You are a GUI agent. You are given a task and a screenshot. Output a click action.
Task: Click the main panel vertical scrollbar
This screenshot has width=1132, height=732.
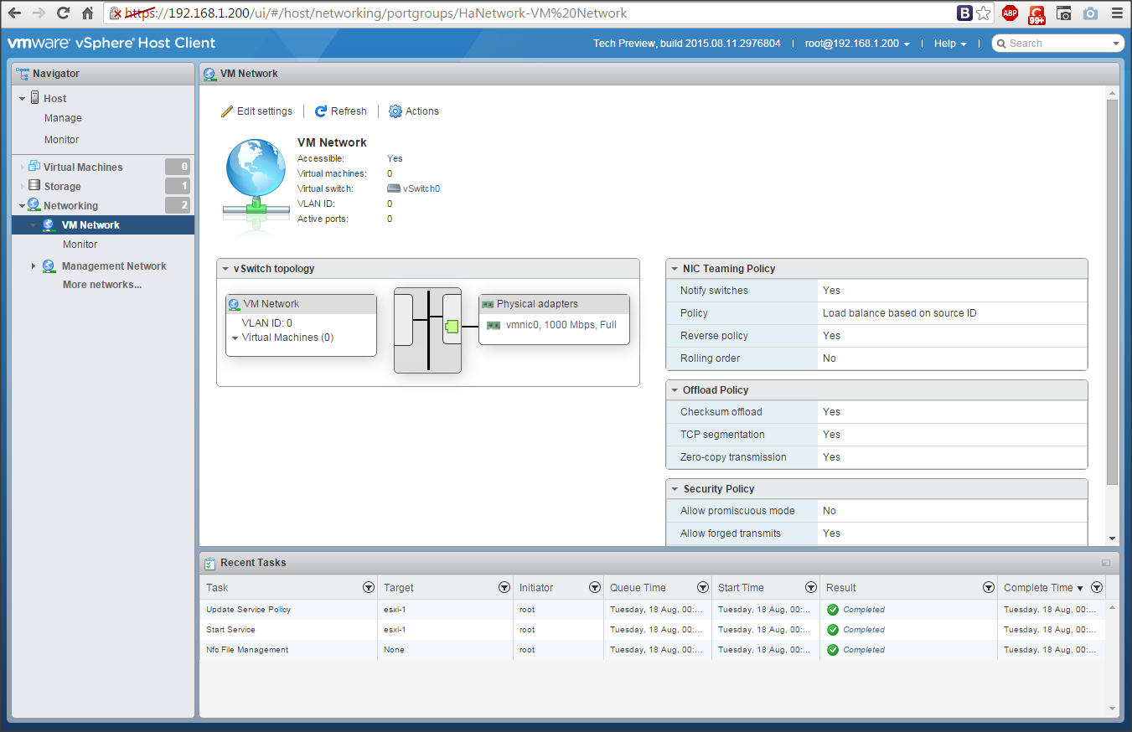tap(1112, 293)
